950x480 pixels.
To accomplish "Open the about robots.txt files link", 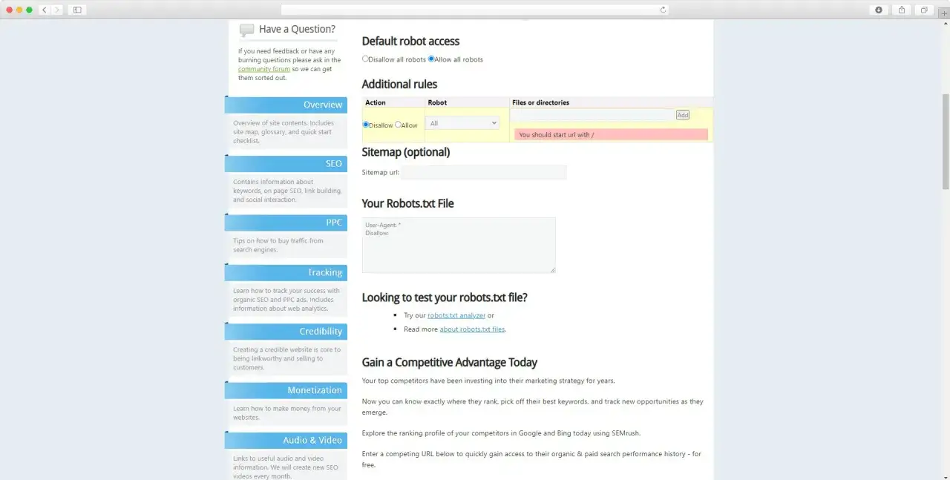I will [x=472, y=329].
